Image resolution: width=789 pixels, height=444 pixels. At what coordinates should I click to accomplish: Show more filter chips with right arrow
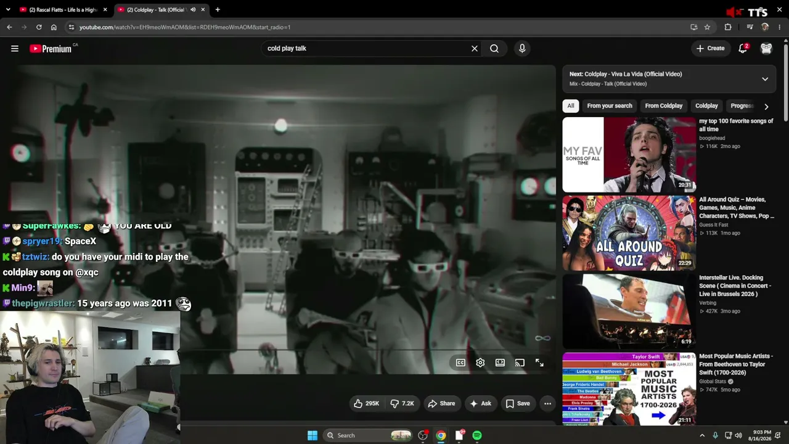[766, 106]
